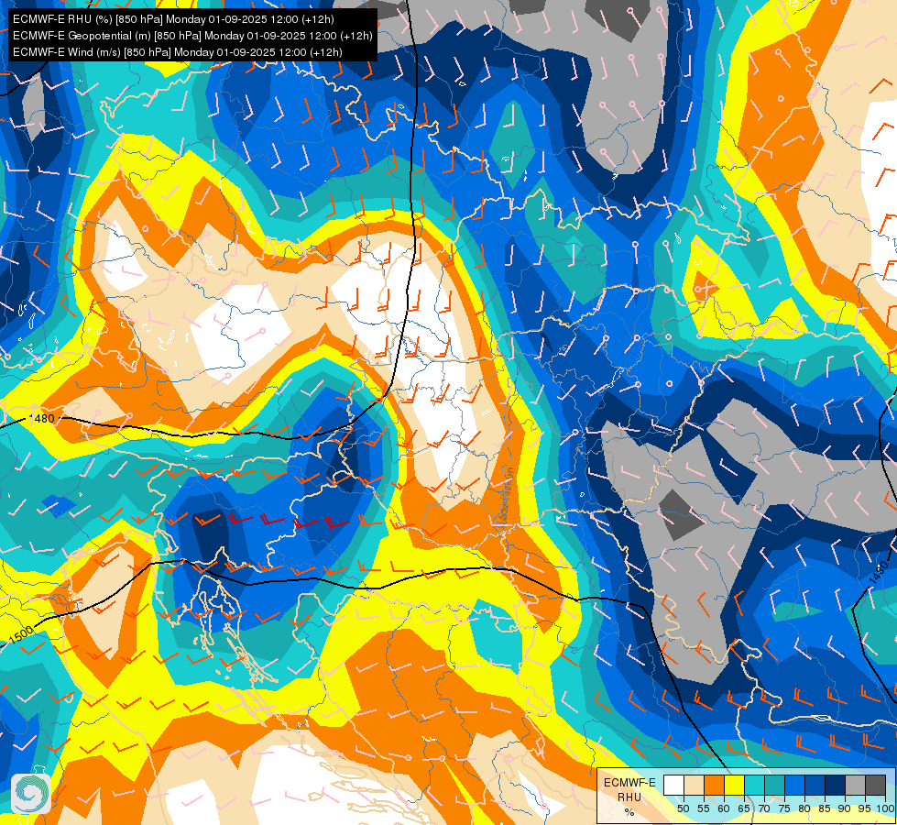The image size is (897, 825).
Task: Click the spiral logo icon
Action: [x=30, y=794]
